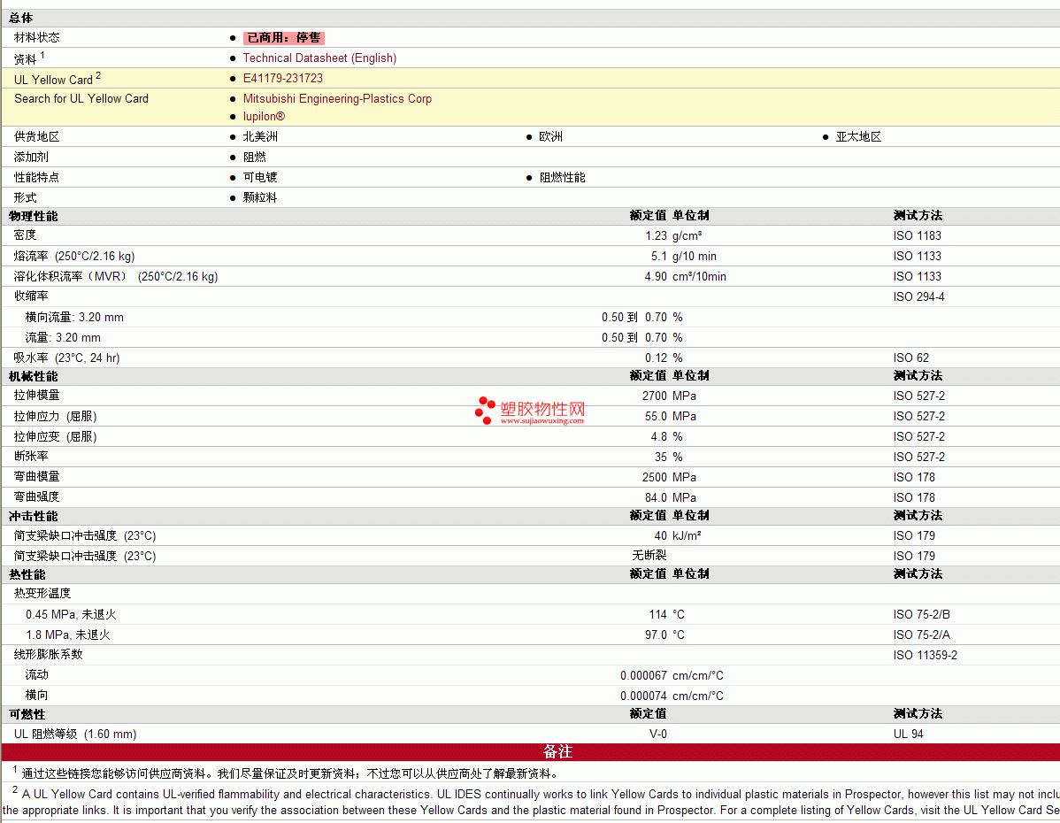Click the '线形膨胀系数' row label
Screen dimensions: 1060x823
click(48, 655)
